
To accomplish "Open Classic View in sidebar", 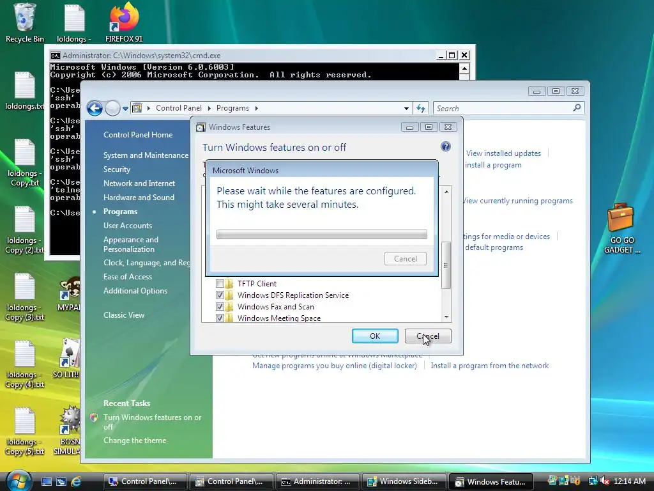I will coord(124,315).
